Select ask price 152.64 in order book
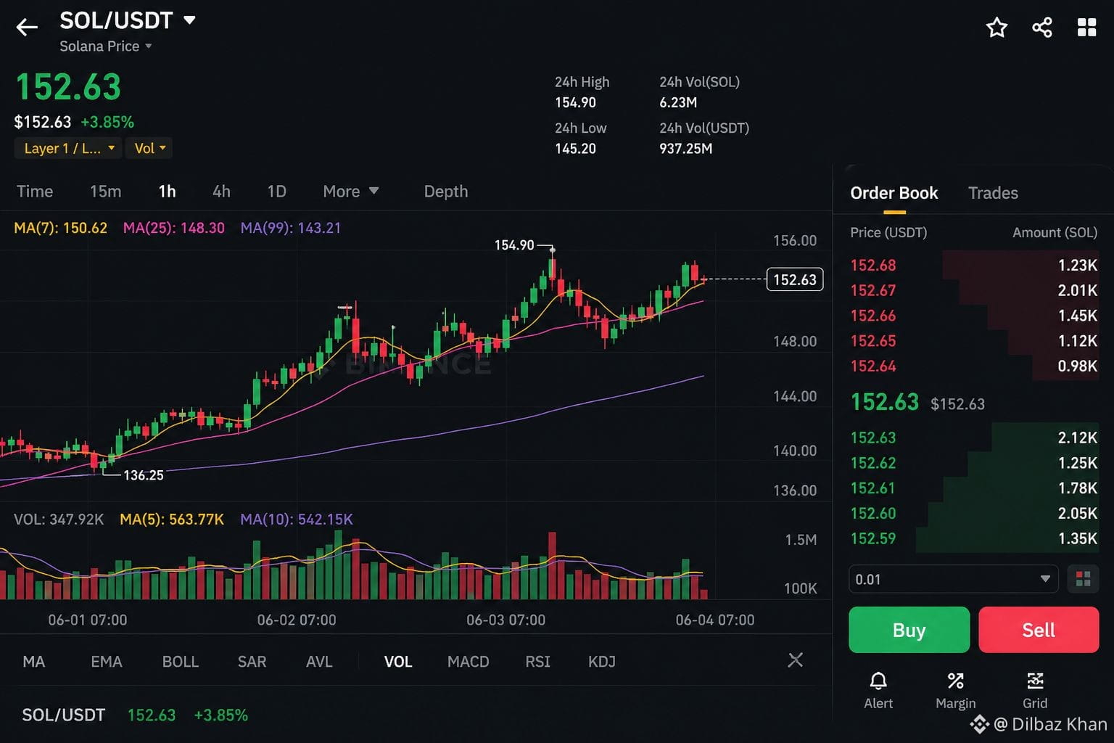This screenshot has width=1114, height=743. coord(872,366)
